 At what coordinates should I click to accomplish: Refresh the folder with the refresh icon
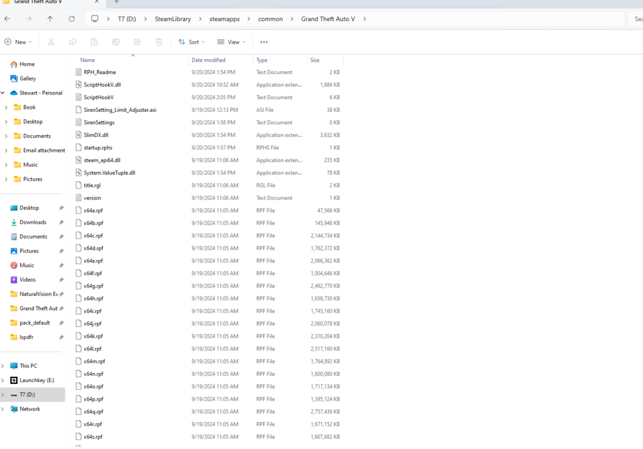(71, 19)
